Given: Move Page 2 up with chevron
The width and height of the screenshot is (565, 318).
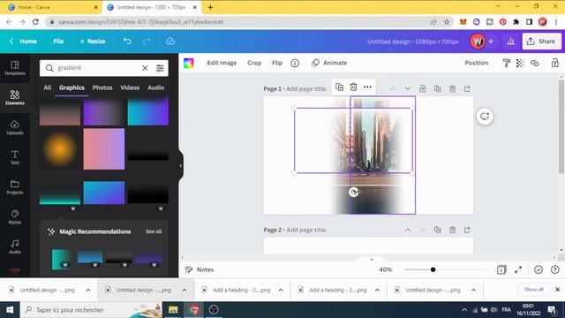Looking at the screenshot, I should coord(408,230).
